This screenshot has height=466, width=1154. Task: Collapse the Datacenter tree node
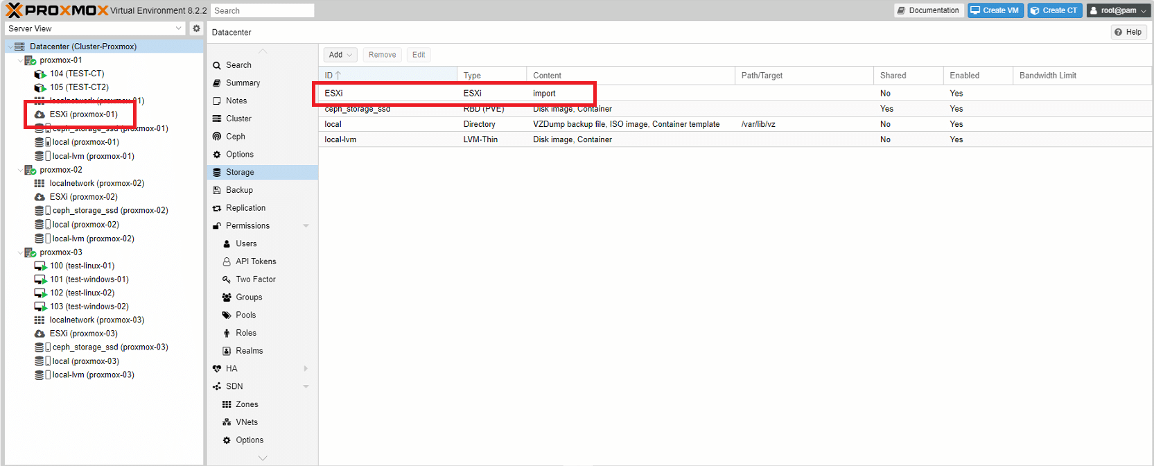click(10, 46)
